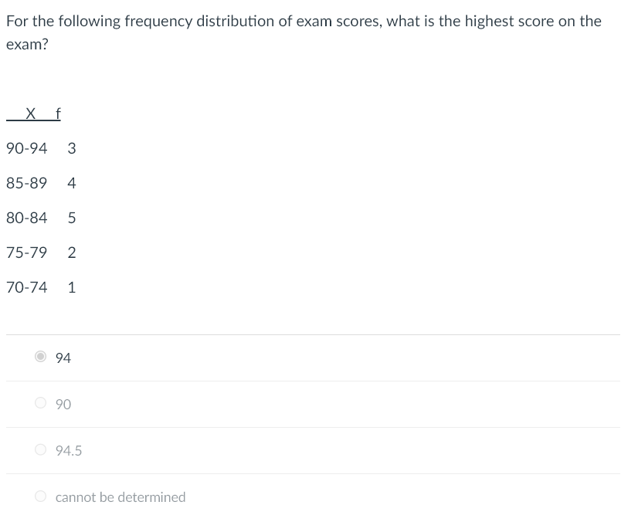Viewport: 621px width, 522px height.
Task: Click the 'cannot be determined' answer text
Action: point(120,497)
